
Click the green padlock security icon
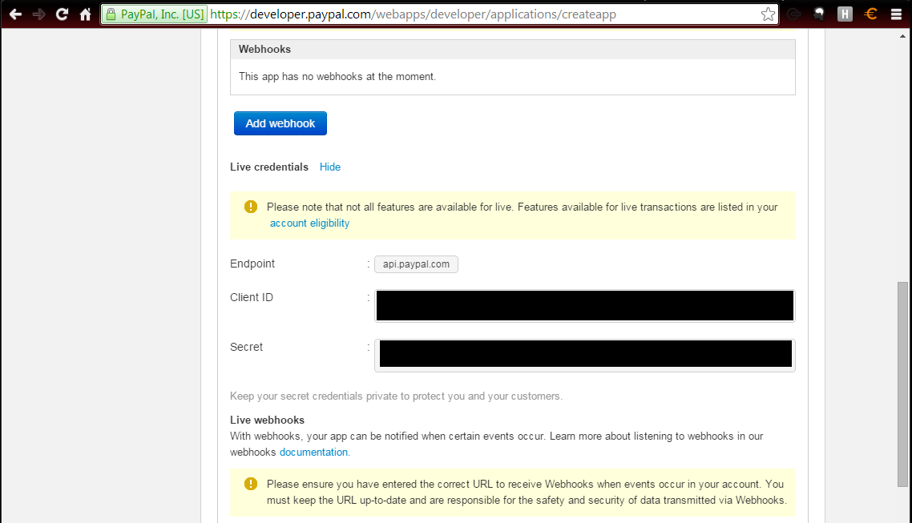point(111,14)
